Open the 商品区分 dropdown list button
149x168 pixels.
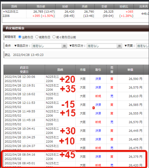pyautogui.click(x=64, y=46)
